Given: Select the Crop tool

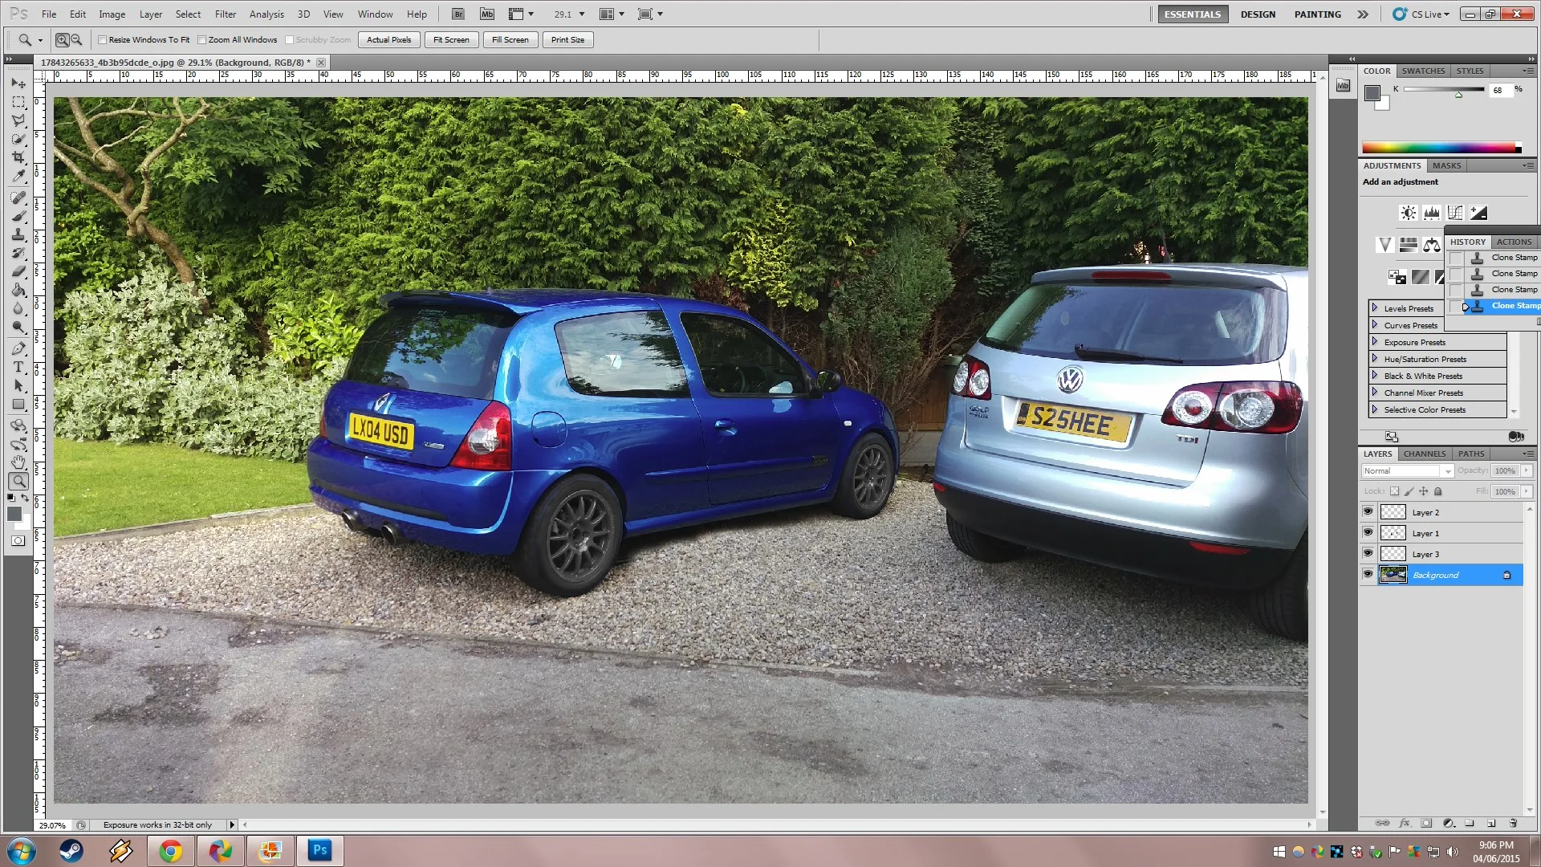Looking at the screenshot, I should [x=18, y=157].
